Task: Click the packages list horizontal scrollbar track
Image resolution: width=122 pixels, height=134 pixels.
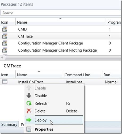Action: (x=63, y=57)
